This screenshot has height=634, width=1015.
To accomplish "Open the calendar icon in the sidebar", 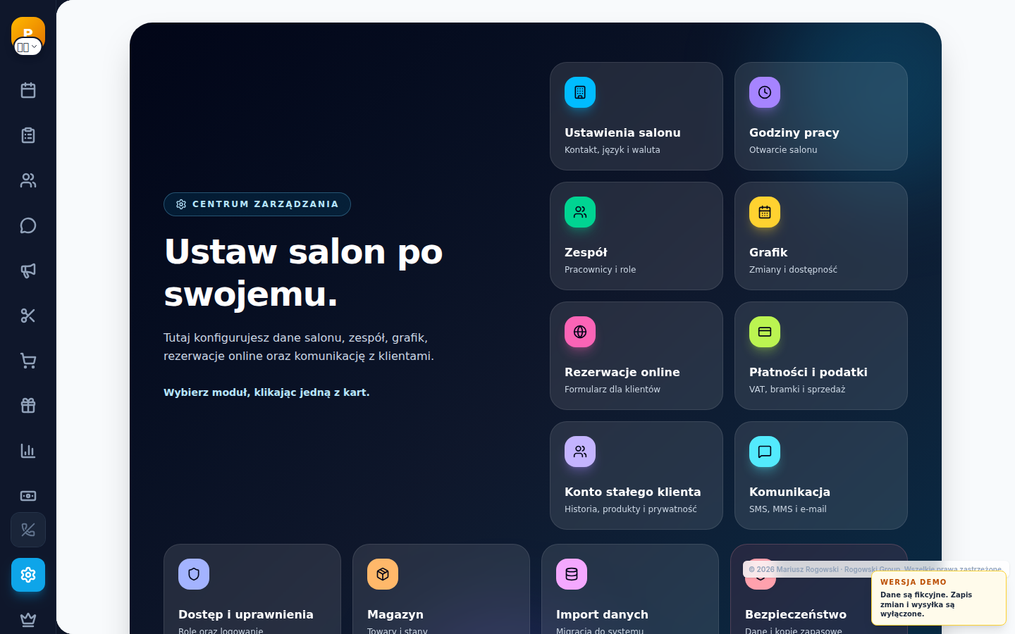I will click(x=28, y=90).
